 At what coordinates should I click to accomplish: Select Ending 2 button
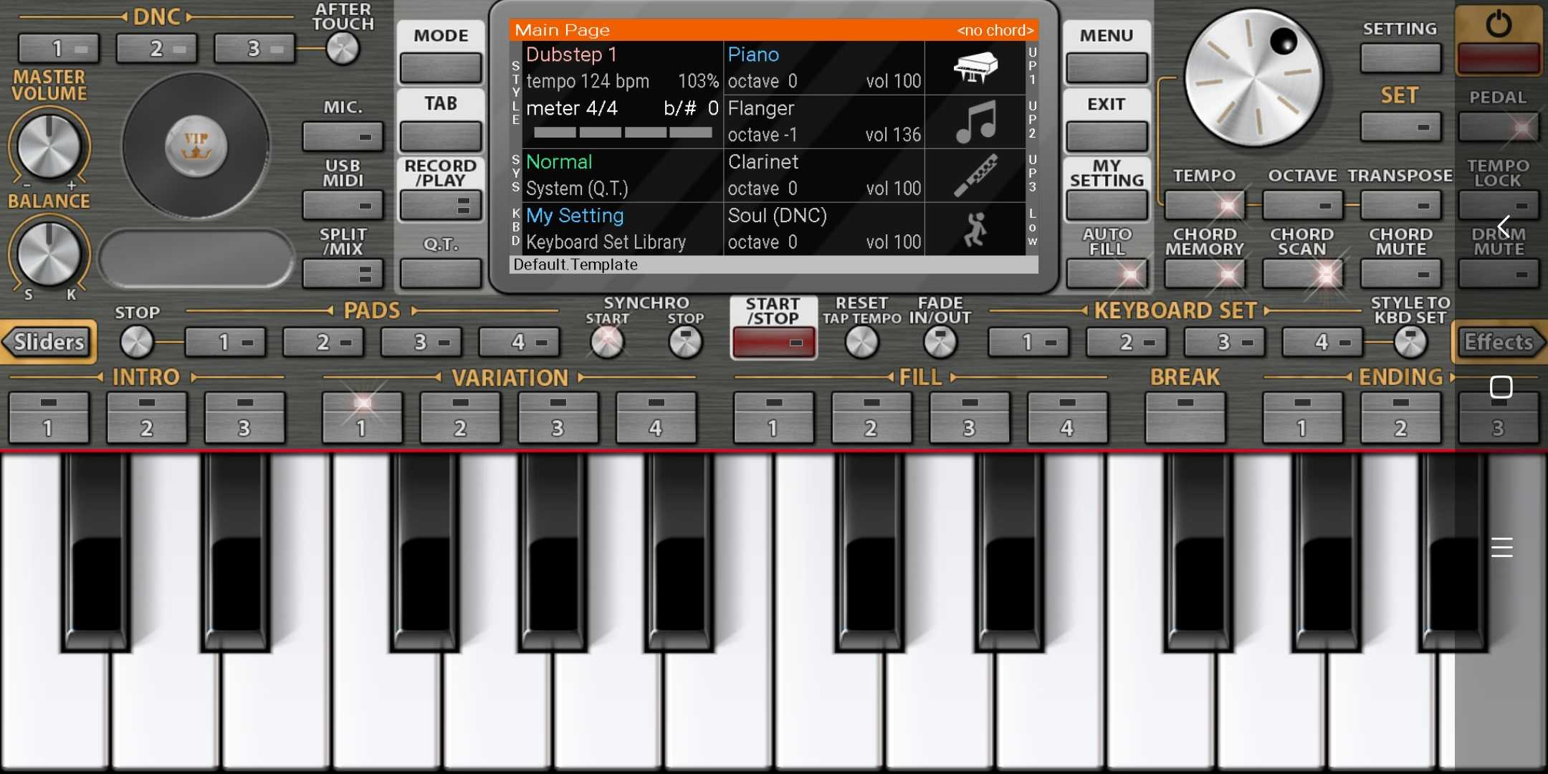click(x=1400, y=418)
